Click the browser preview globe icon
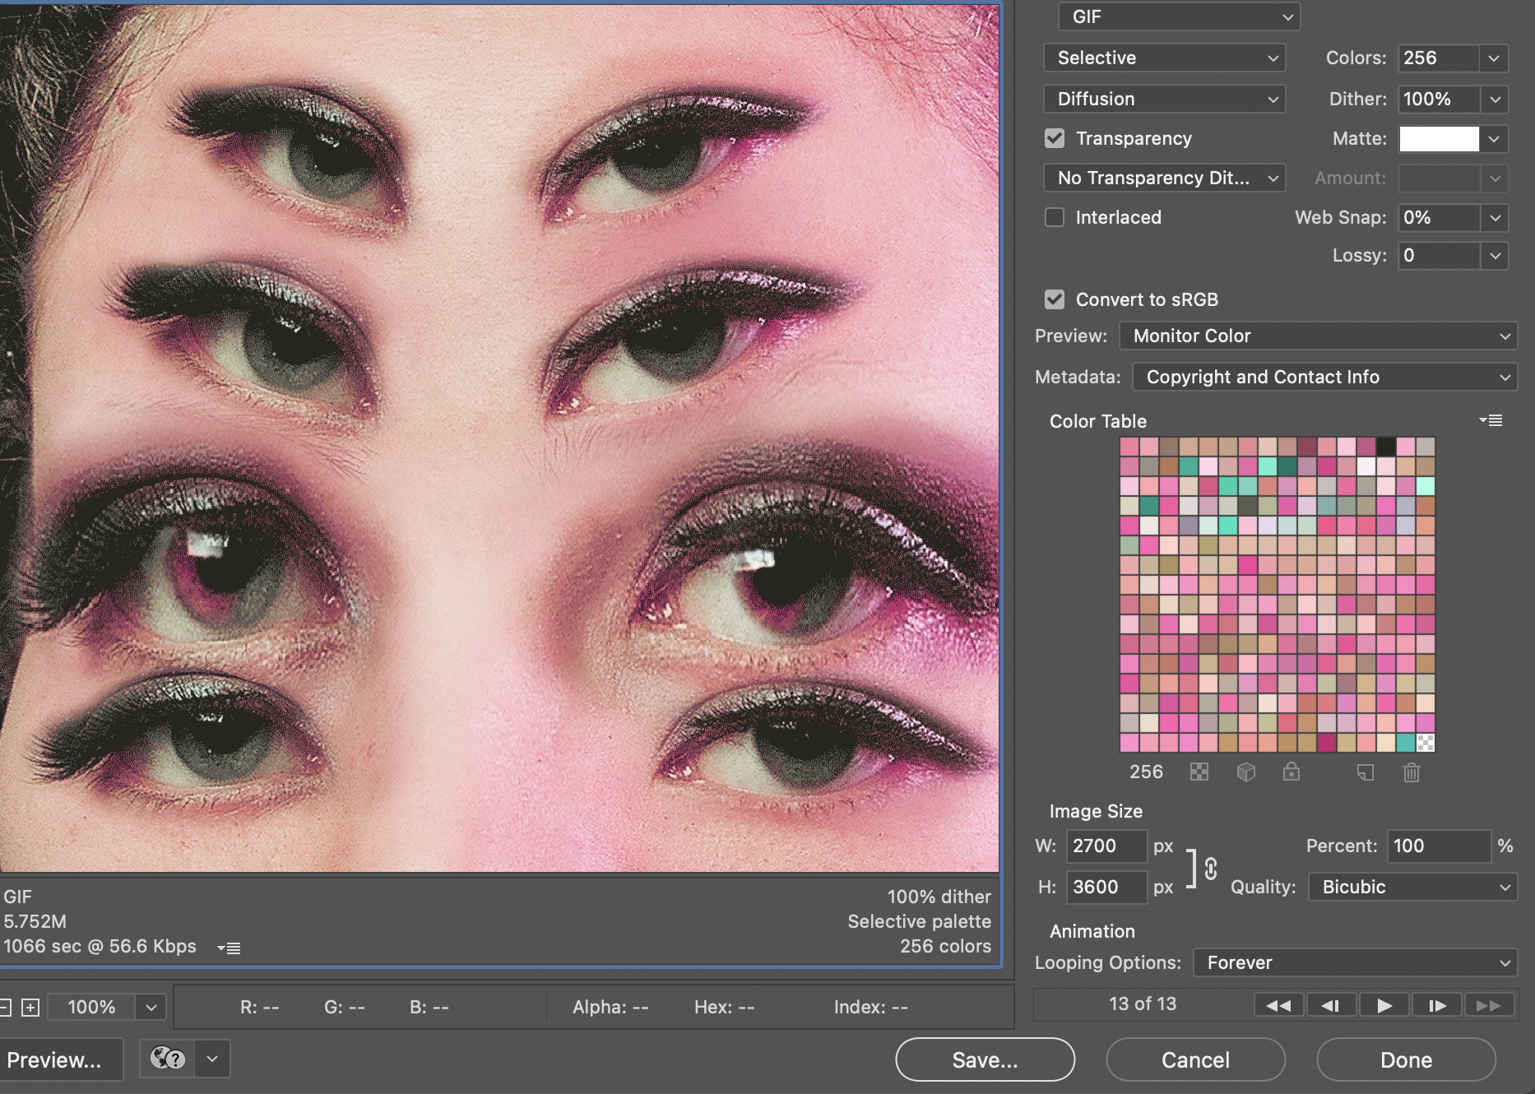1535x1094 pixels. 168,1059
